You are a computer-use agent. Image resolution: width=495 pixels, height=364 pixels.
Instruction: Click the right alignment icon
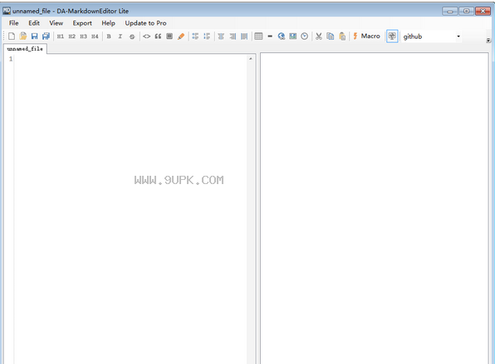233,36
